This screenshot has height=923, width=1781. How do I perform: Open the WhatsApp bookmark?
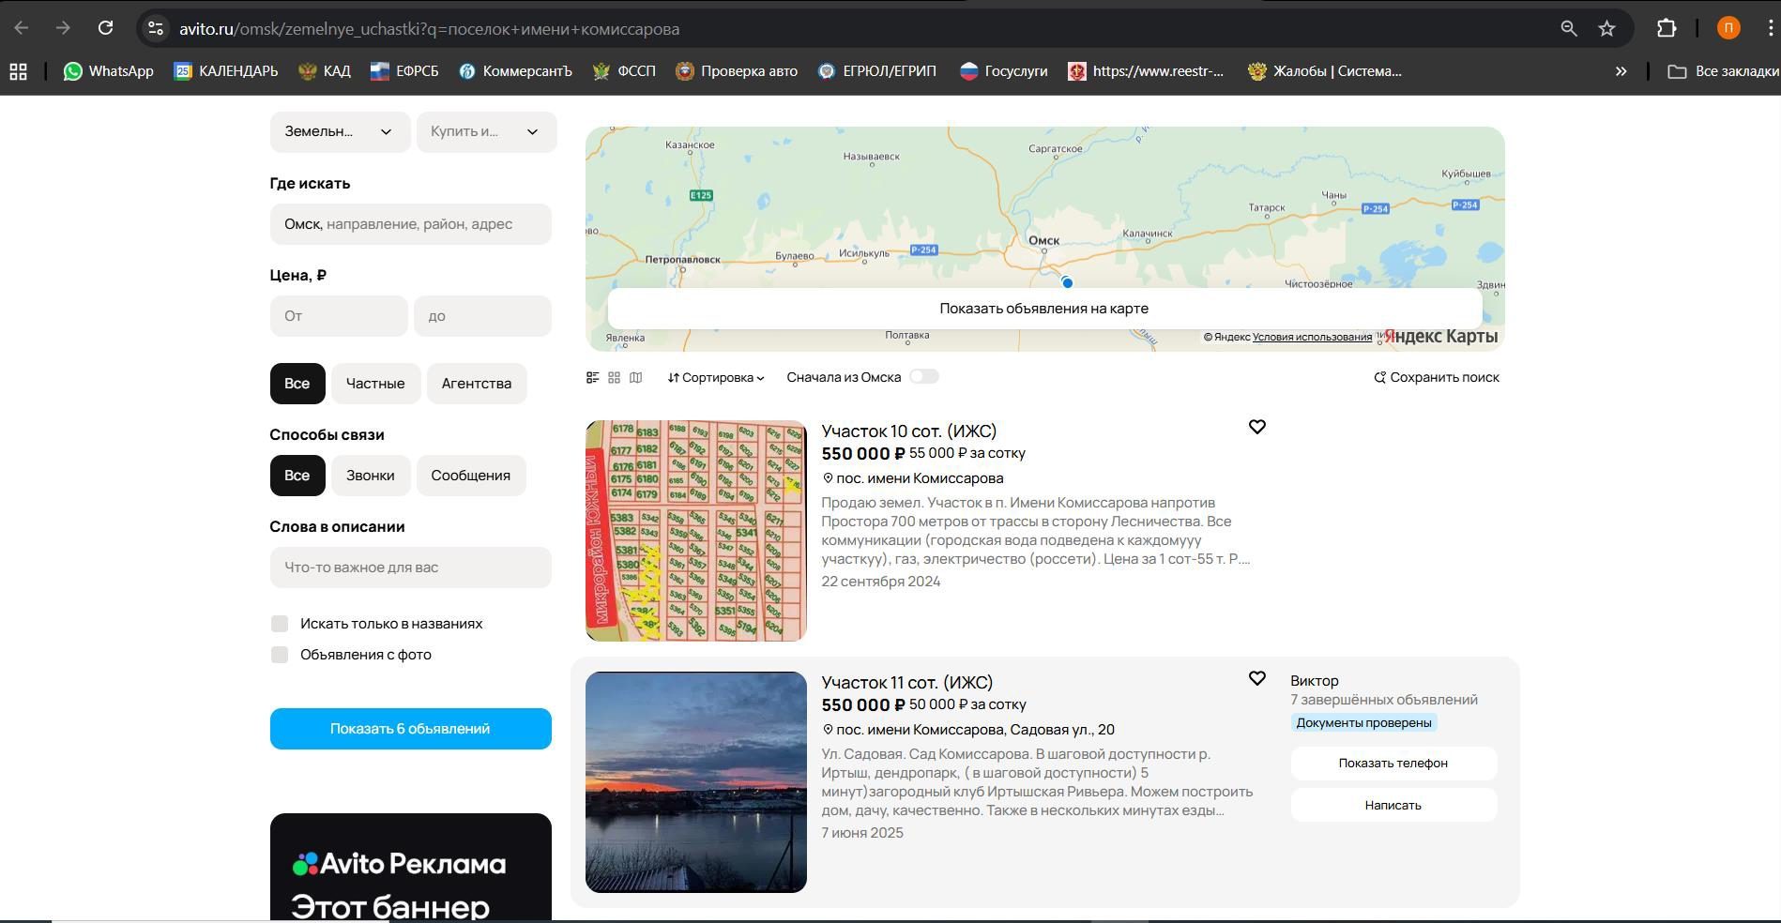[108, 71]
